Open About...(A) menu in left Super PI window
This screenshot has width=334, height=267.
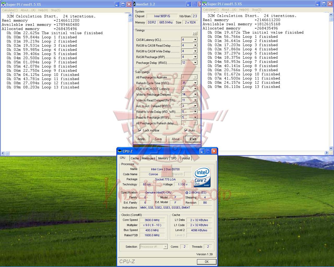tap(28, 10)
